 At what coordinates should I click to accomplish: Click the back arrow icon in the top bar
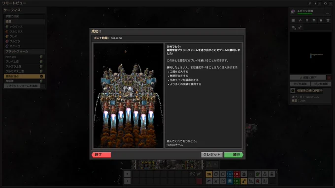[x=315, y=3]
